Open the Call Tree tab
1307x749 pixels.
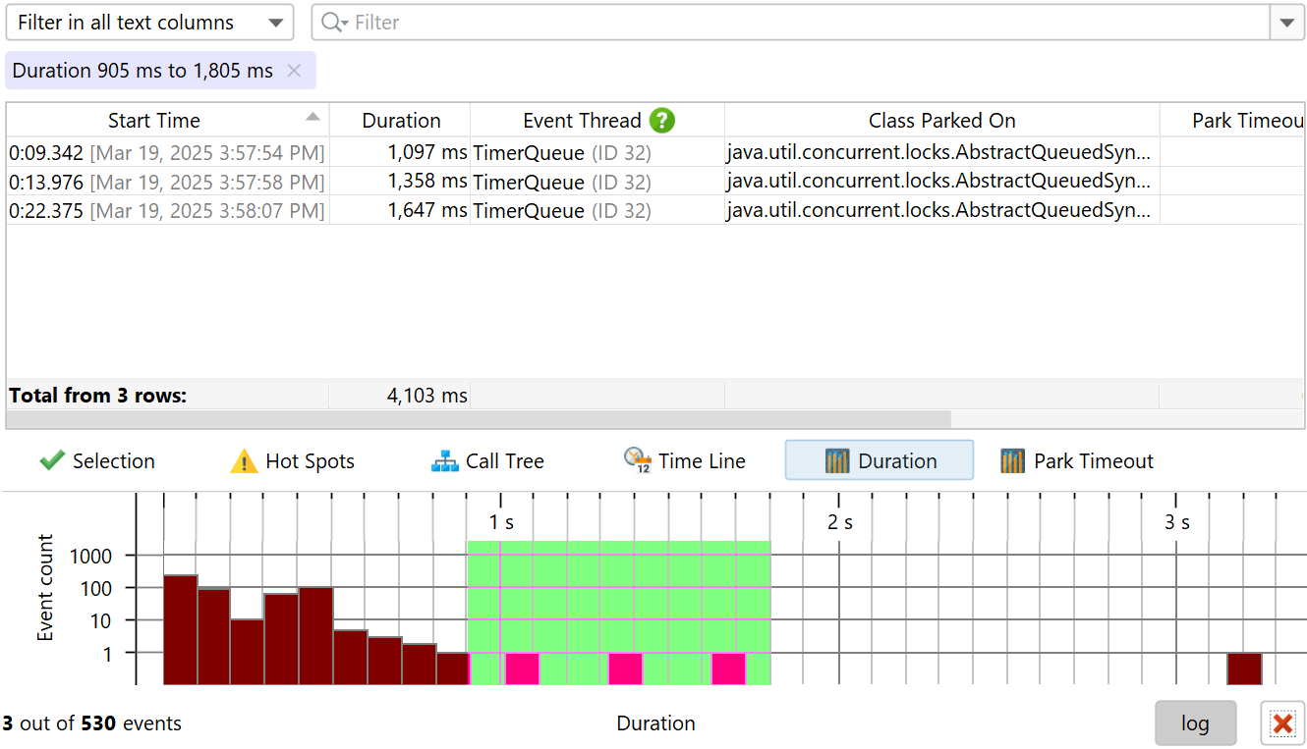[x=487, y=461]
